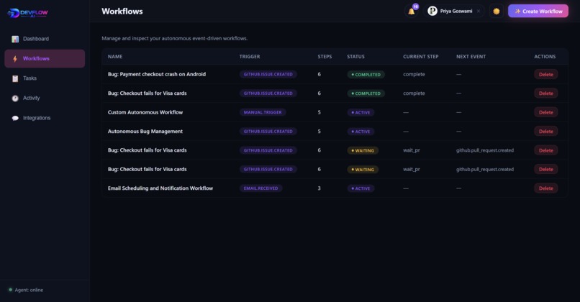Click the Tasks clipboard icon
The width and height of the screenshot is (580, 302).
click(x=15, y=78)
